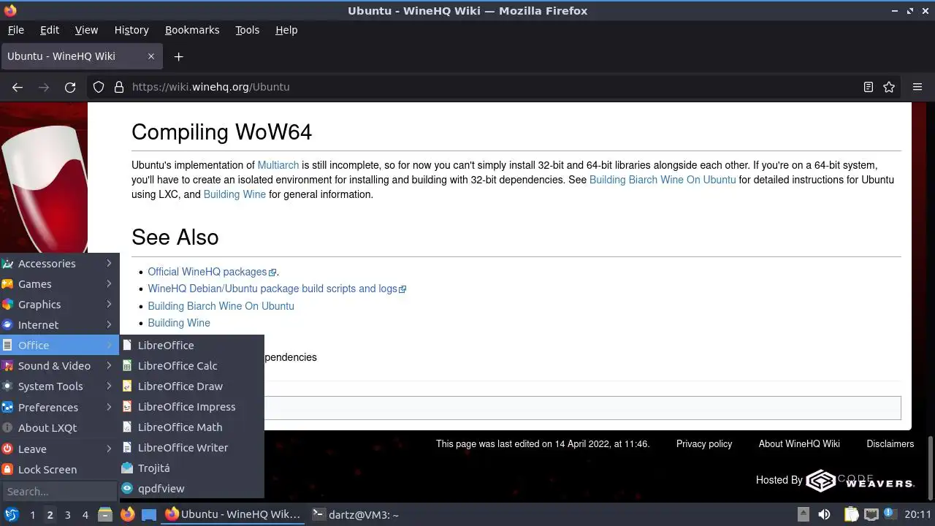Open the Firefox Edit menu
Image resolution: width=935 pixels, height=526 pixels.
pos(50,30)
